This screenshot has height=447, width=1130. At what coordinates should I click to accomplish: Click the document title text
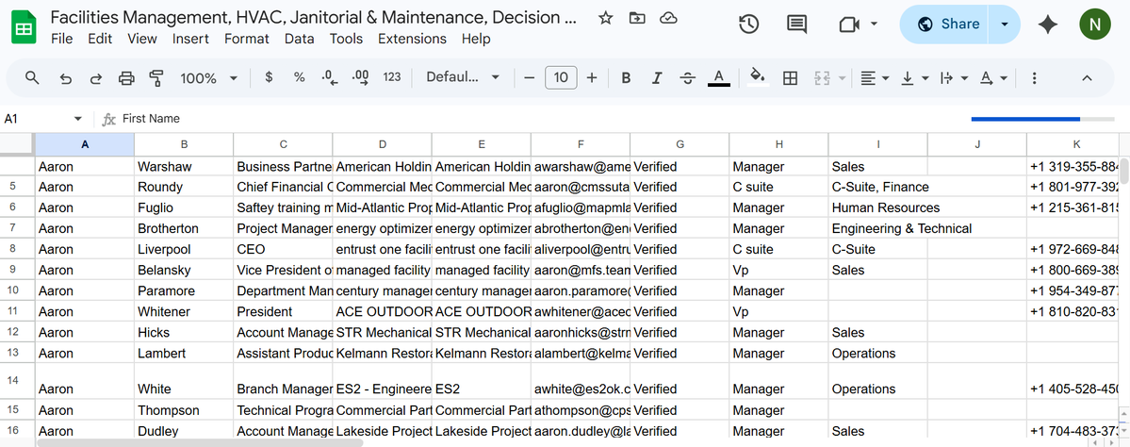(x=314, y=17)
